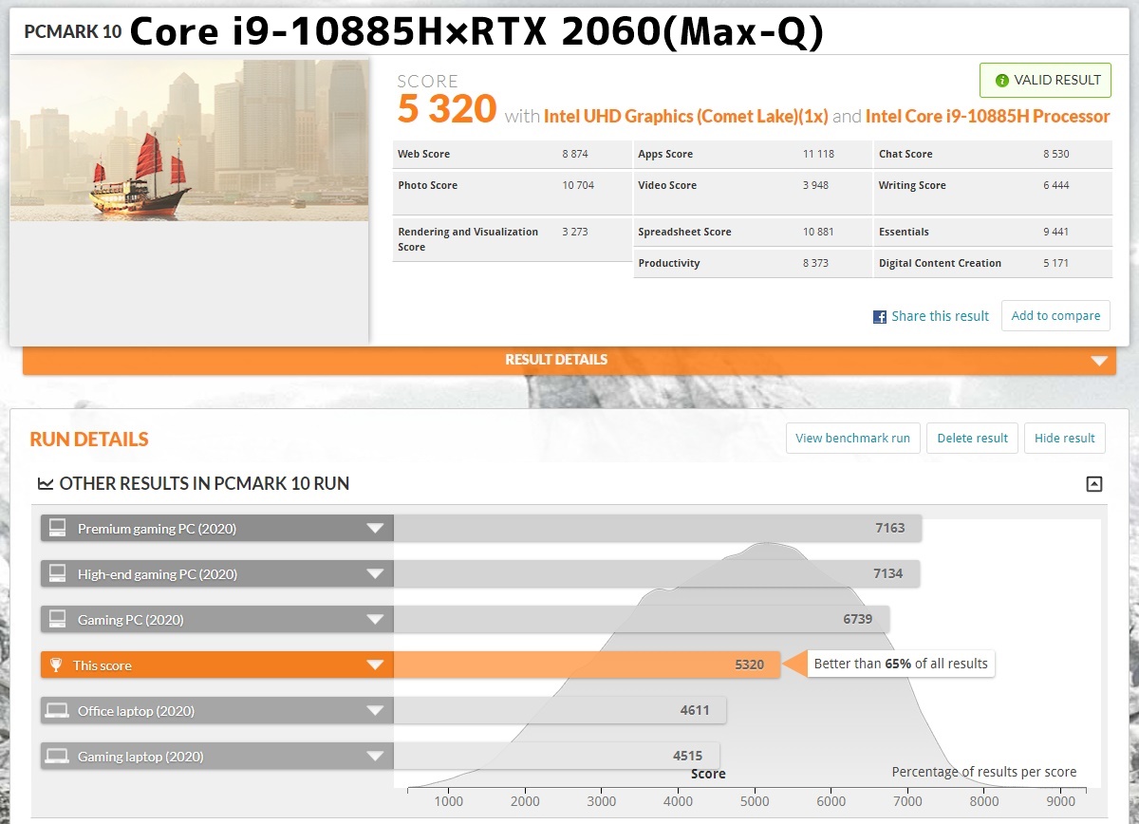Click the Digital Content Creation value 5 171
The width and height of the screenshot is (1139, 824).
tap(1056, 264)
